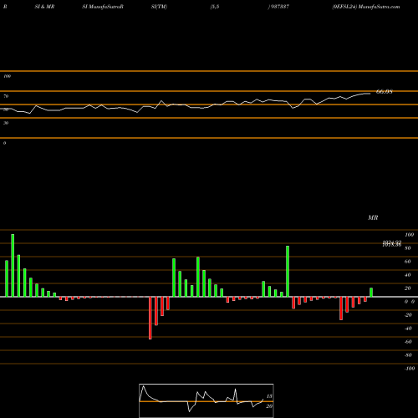Click the 937337 code in the header
The width and height of the screenshot is (418, 418).
tap(279, 7)
